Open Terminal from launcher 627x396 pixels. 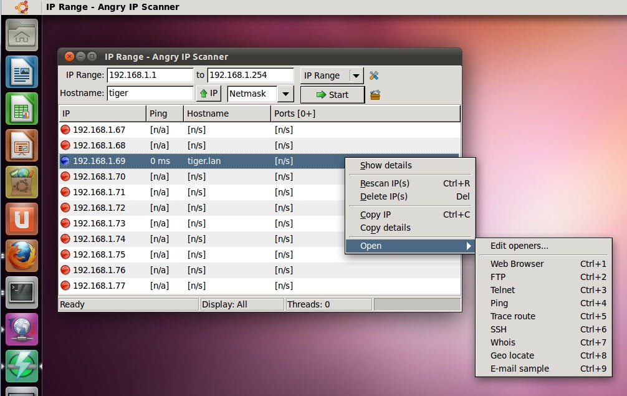tap(22, 293)
